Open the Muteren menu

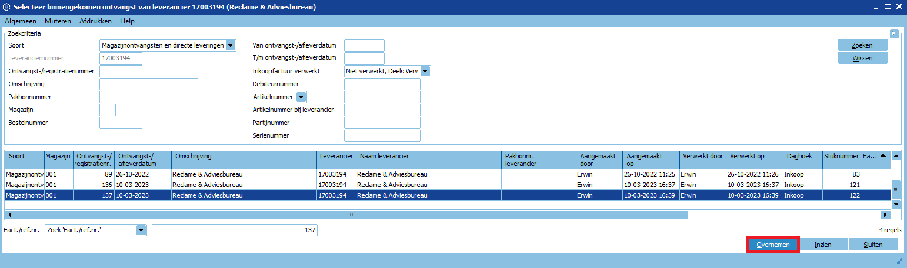click(x=58, y=21)
